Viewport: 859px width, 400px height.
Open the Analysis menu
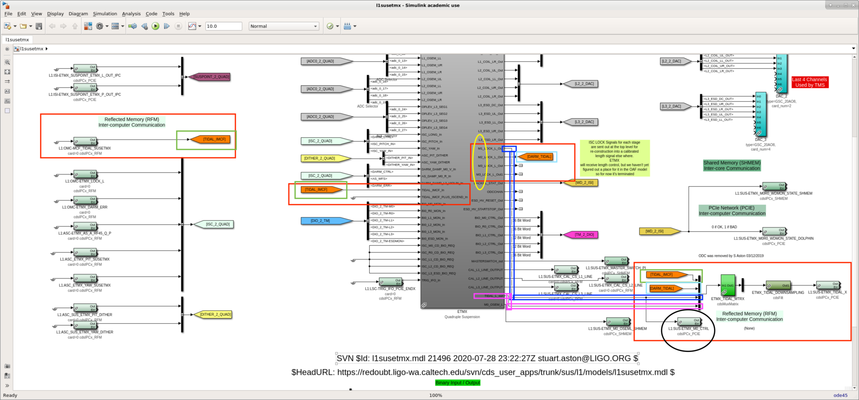pos(131,14)
